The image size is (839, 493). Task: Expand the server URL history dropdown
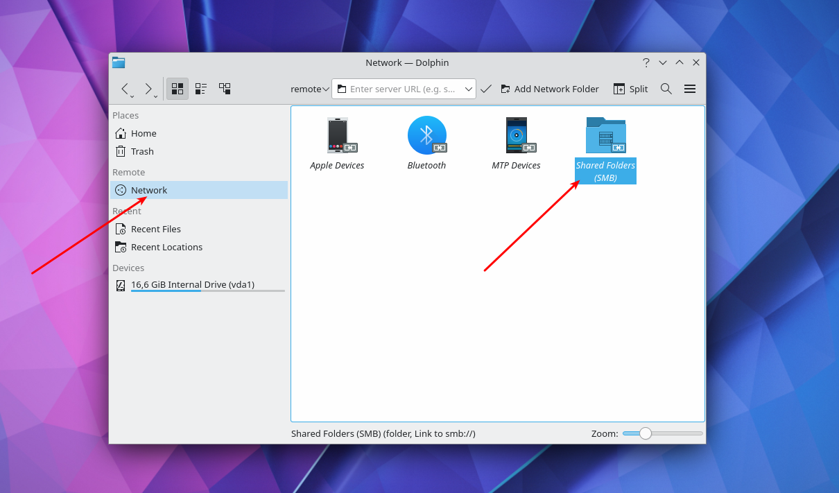(x=469, y=89)
